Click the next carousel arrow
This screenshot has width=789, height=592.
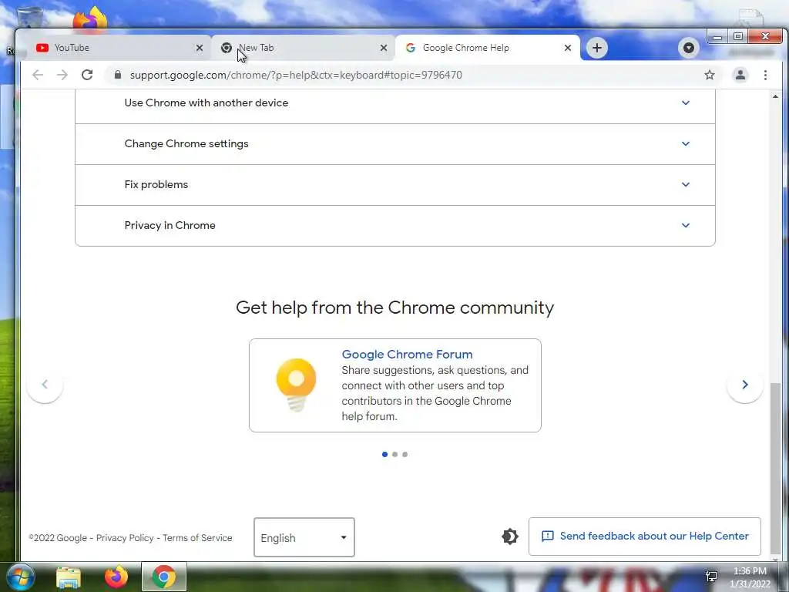click(x=745, y=385)
